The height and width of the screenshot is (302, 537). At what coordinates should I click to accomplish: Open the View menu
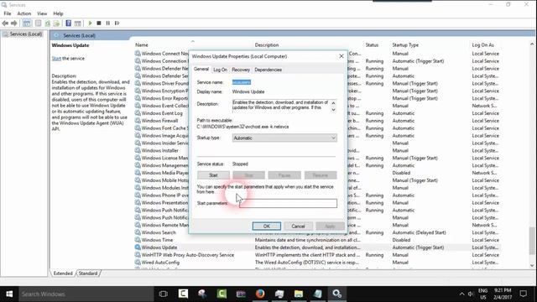click(42, 13)
